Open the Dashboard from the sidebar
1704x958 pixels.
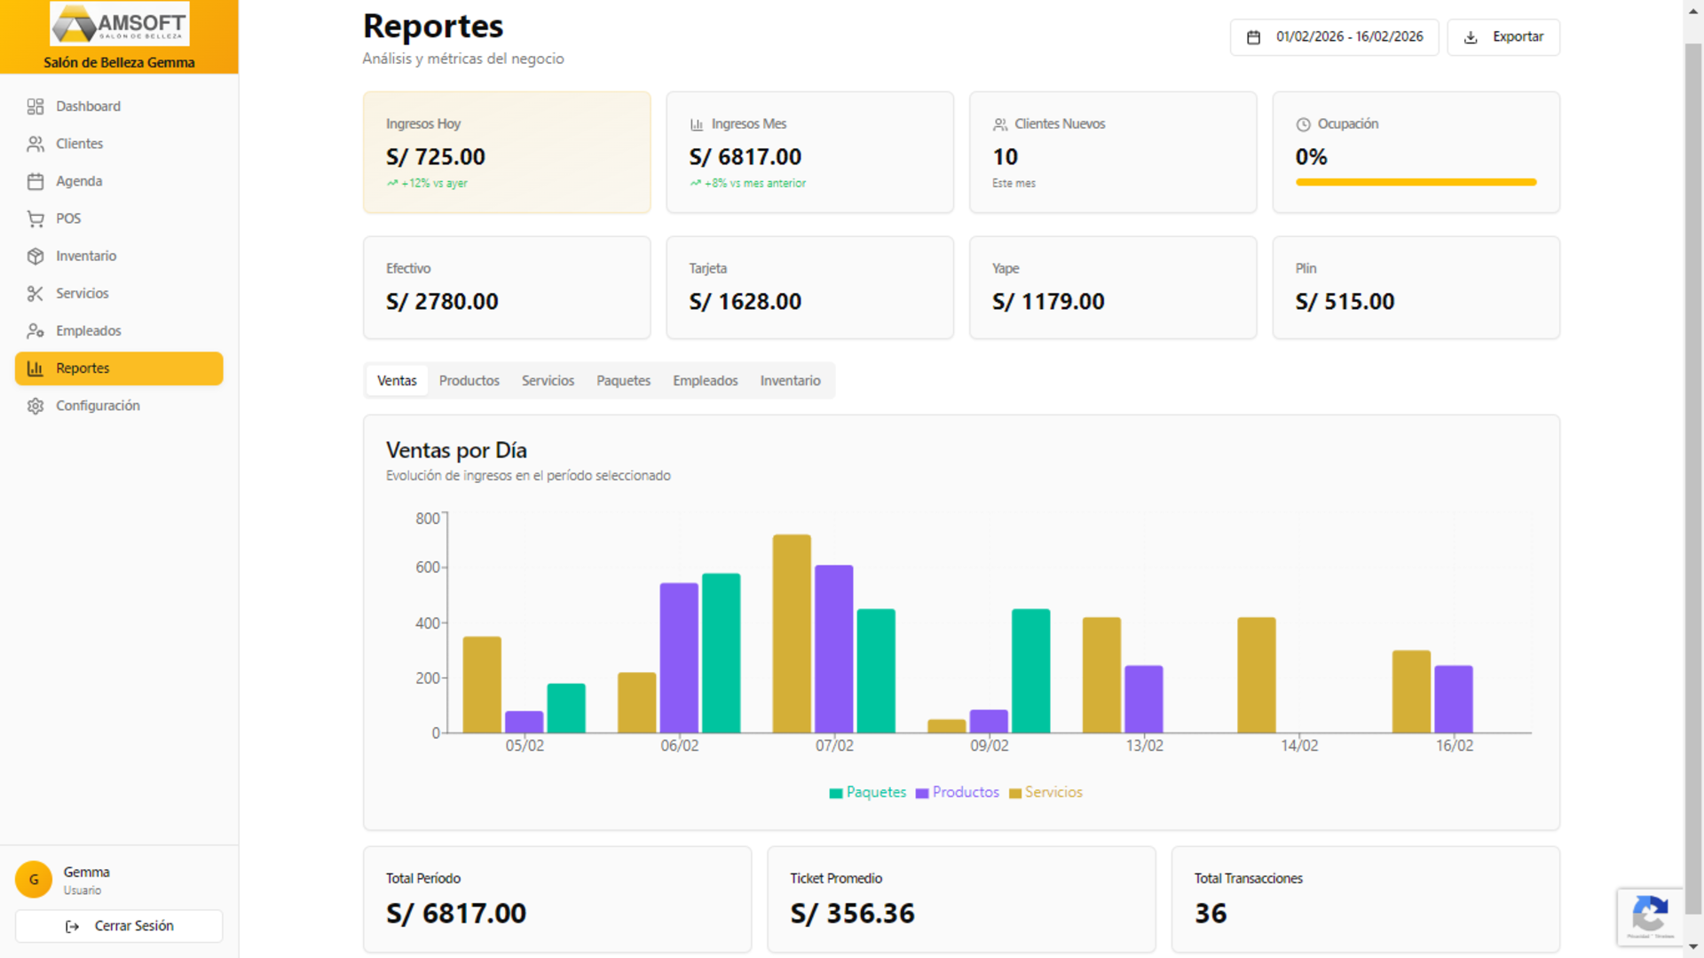coord(36,107)
